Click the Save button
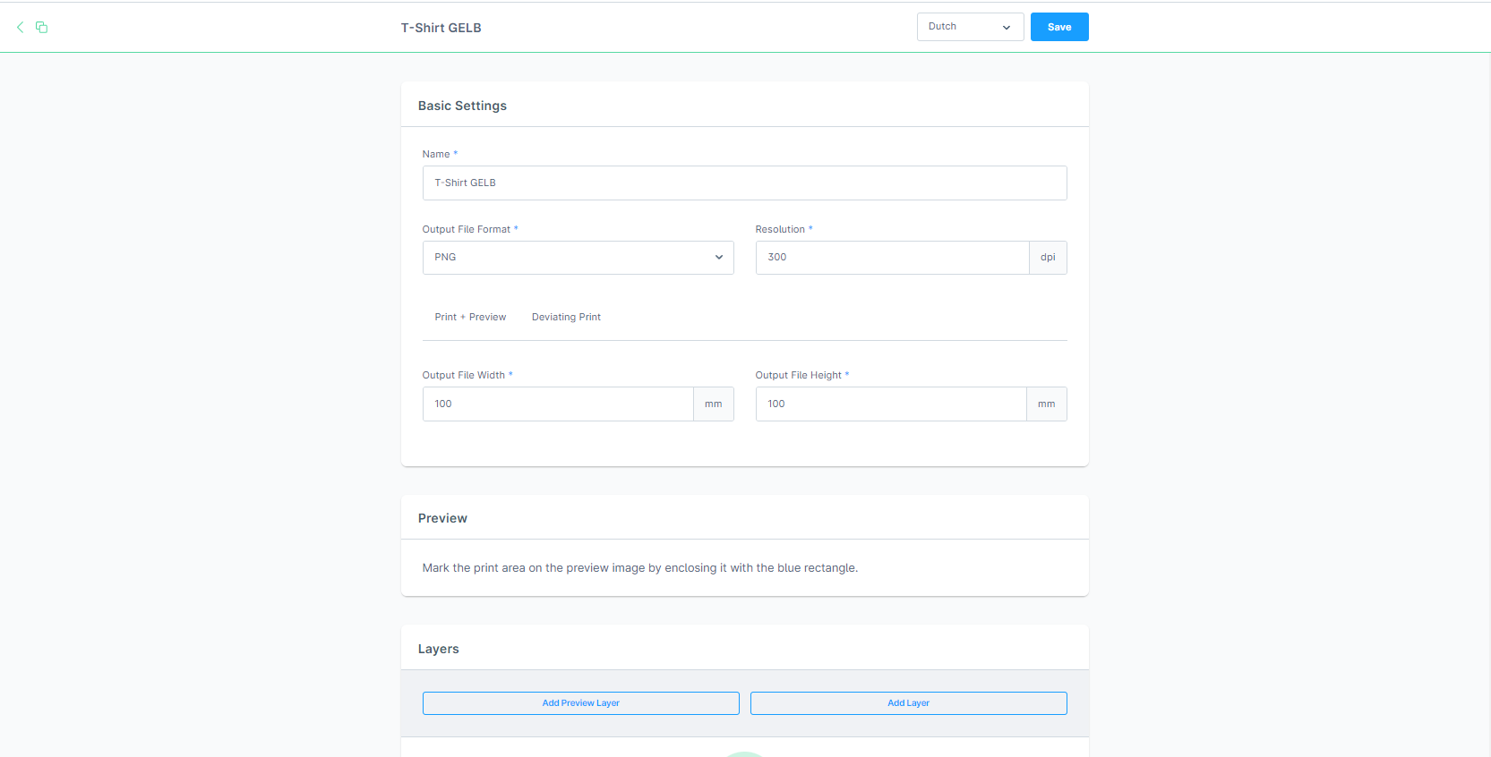Screen dimensions: 1491x757 coord(1059,27)
